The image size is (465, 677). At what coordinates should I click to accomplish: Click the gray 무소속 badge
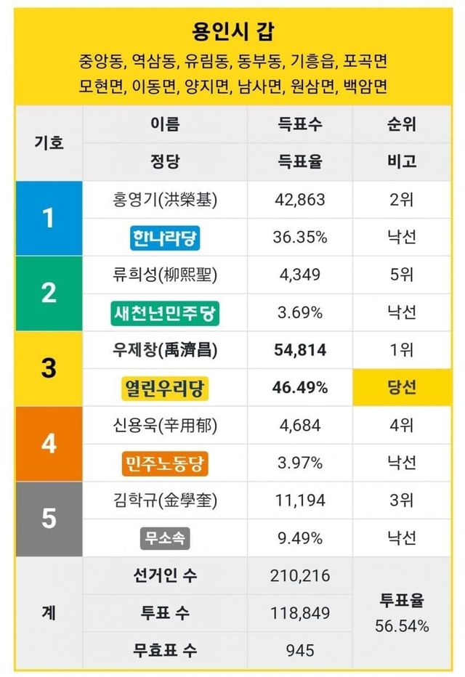[x=165, y=538]
